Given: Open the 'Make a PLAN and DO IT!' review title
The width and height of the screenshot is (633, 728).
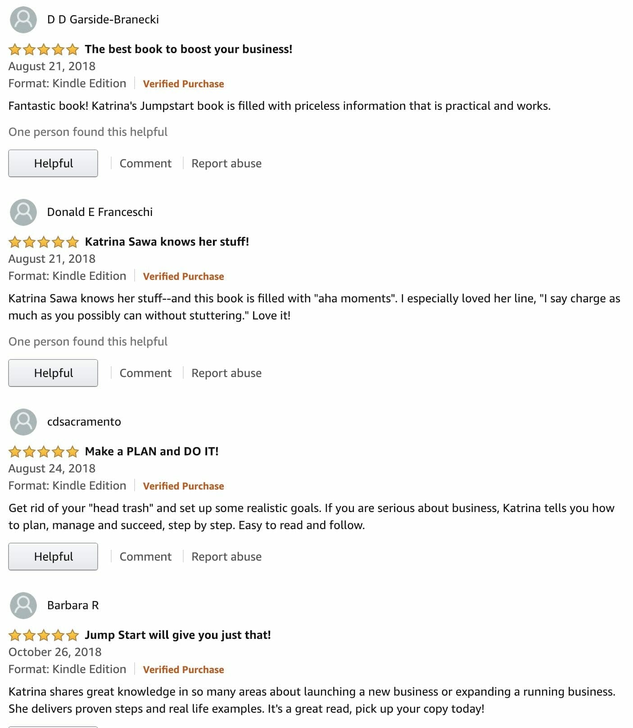Looking at the screenshot, I should click(152, 451).
